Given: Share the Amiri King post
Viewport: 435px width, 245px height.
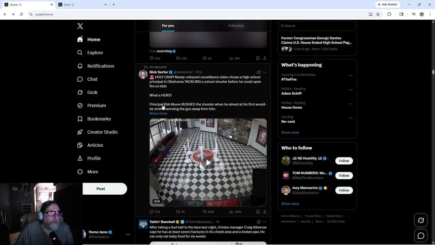Looking at the screenshot, I should 265,58.
